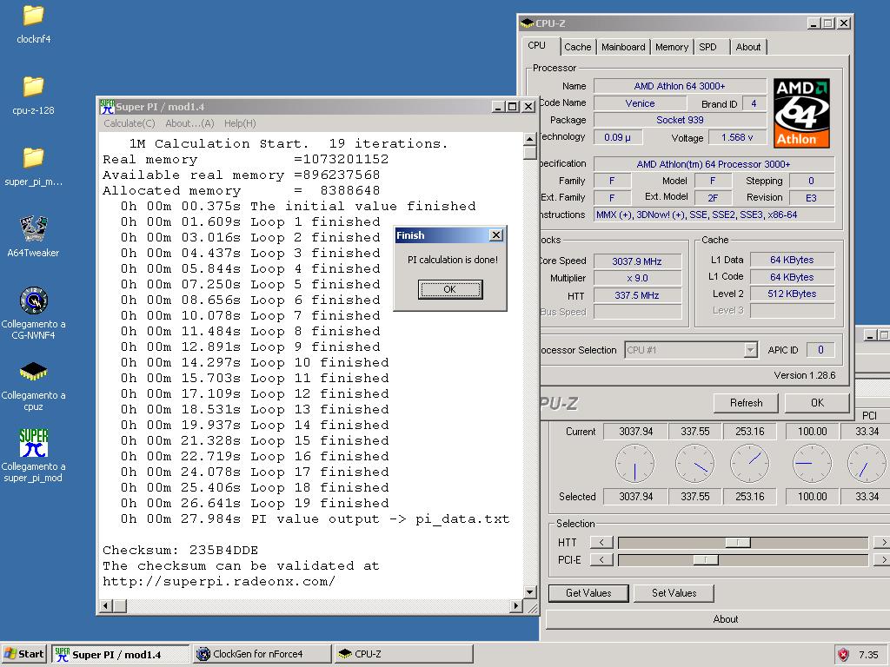Click the Checksum: 235B4DDE line
Viewport: 890px width, 667px height.
181,550
